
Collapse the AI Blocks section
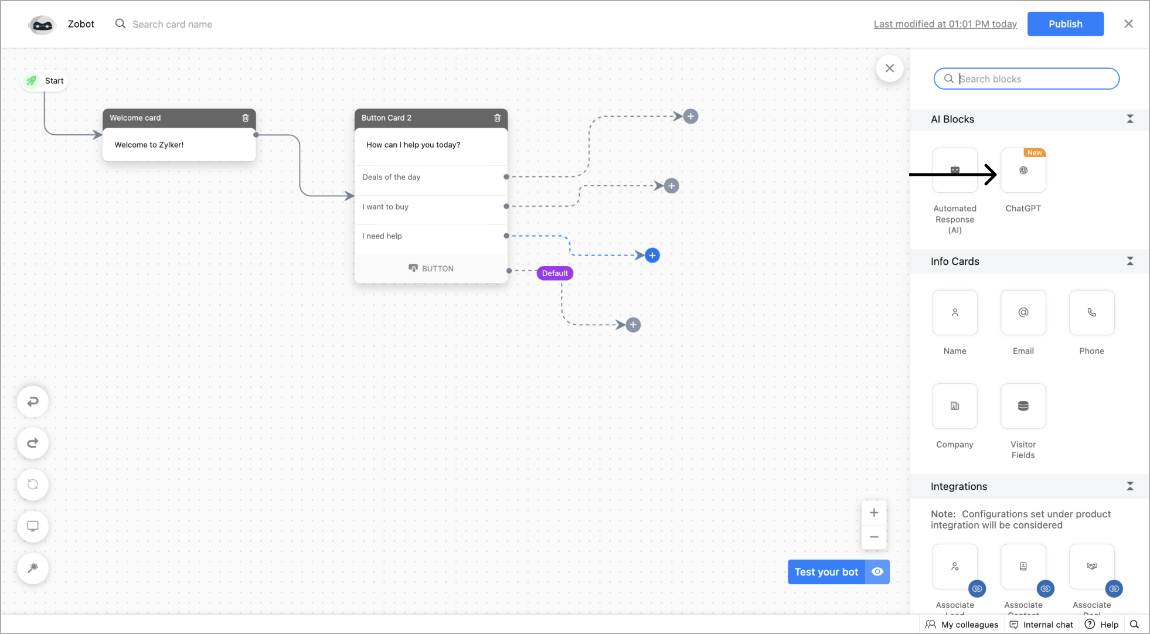coord(1129,119)
